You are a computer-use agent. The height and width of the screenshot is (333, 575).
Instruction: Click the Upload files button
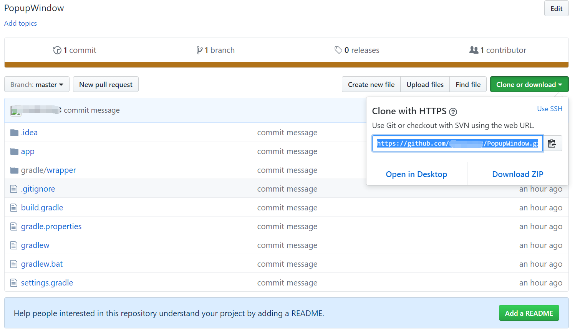(425, 84)
